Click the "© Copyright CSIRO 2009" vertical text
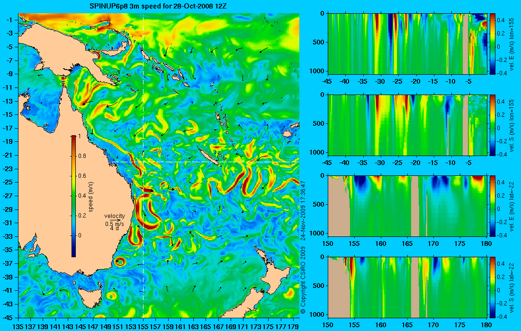This screenshot has height=331, width=521. (x=303, y=279)
